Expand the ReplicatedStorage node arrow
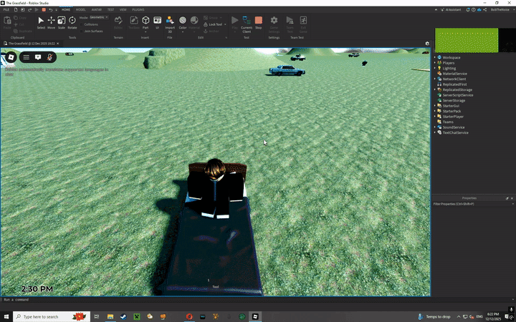Viewport: 516px width, 322px height. [434, 89]
